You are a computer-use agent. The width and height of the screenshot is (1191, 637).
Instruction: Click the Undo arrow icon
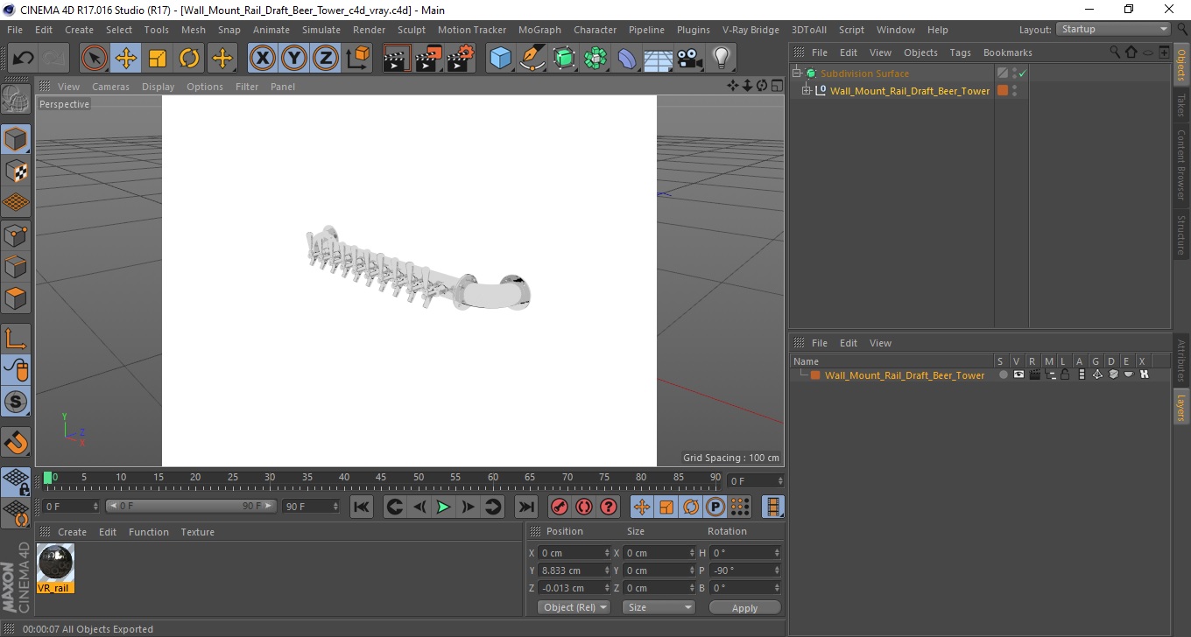[24, 59]
